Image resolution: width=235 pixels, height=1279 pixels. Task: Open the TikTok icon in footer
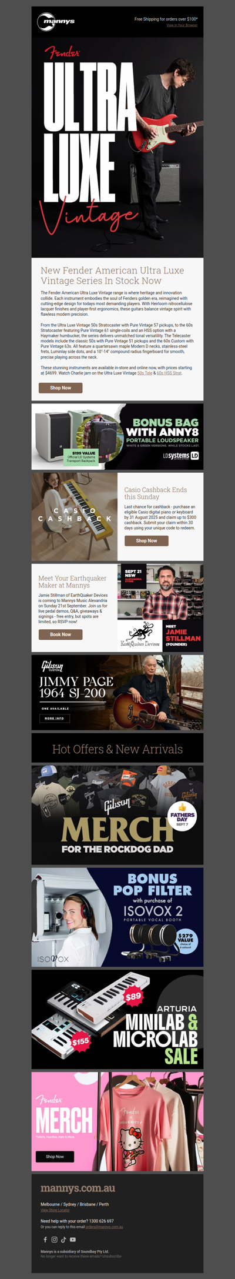point(63,1240)
